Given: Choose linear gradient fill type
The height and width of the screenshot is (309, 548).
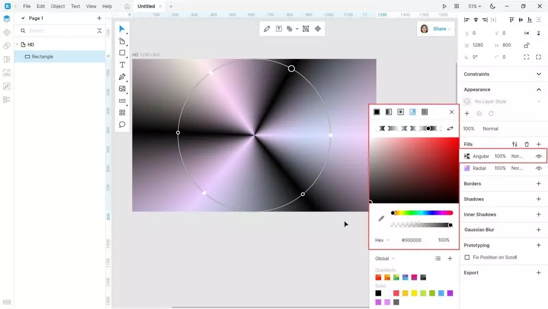Looking at the screenshot, I should 389,112.
